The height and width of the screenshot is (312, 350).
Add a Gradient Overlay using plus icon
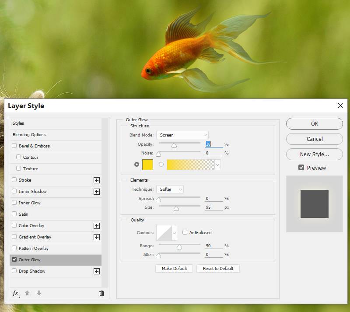coord(97,237)
